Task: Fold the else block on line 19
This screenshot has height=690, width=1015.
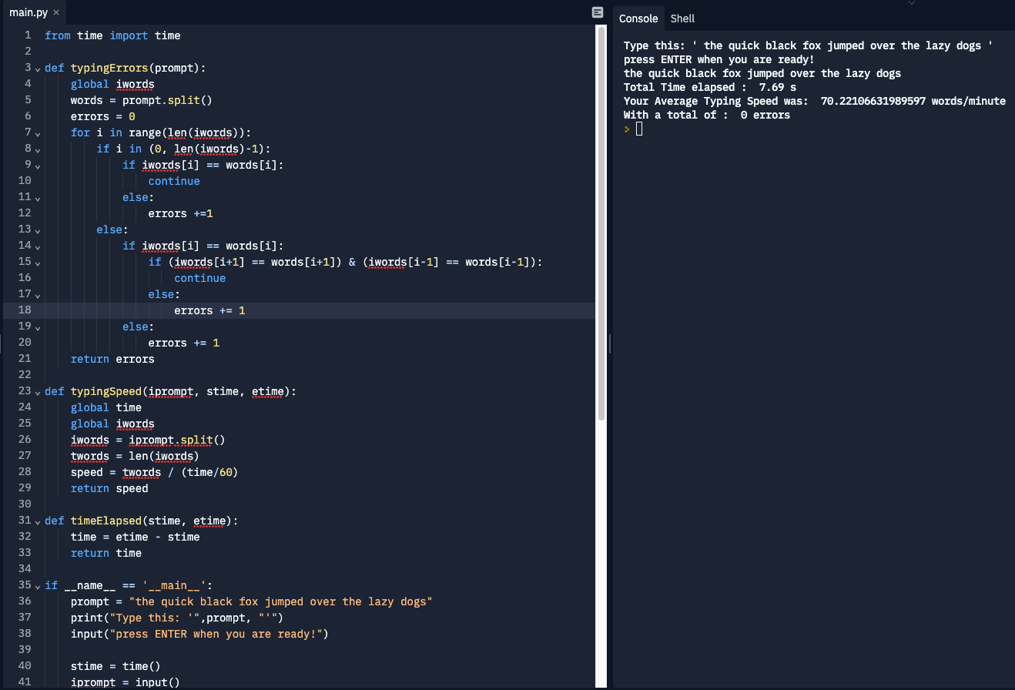Action: tap(37, 327)
